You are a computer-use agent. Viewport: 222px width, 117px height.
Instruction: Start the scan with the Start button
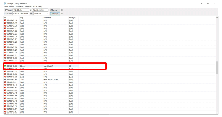[x=55, y=14]
